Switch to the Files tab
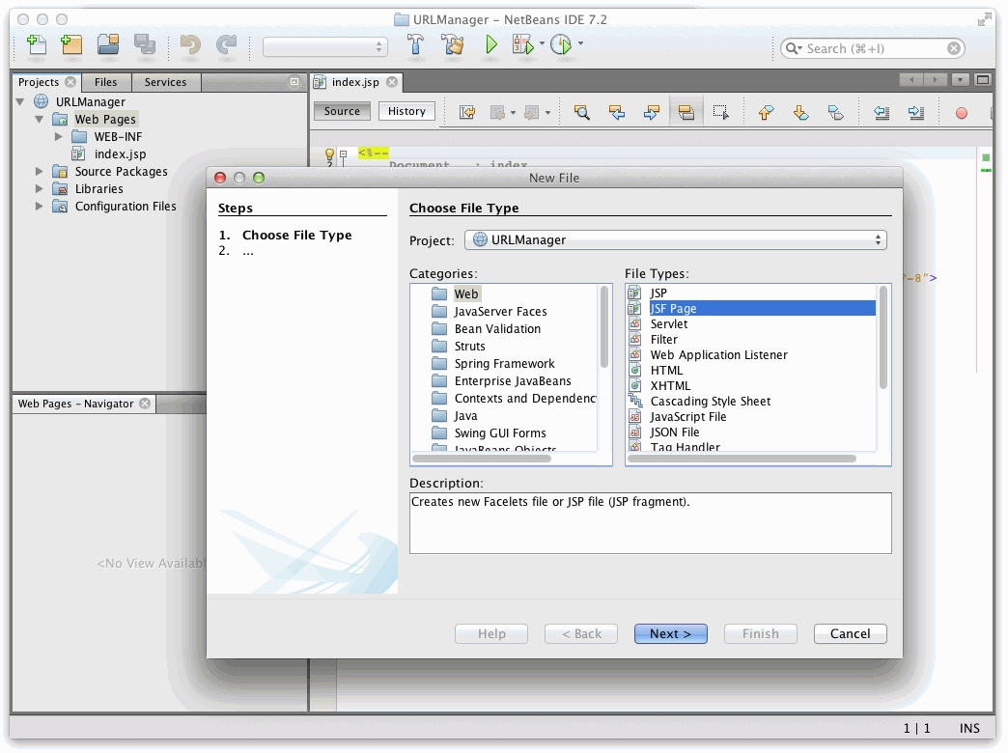This screenshot has height=753, width=1008. coord(106,82)
